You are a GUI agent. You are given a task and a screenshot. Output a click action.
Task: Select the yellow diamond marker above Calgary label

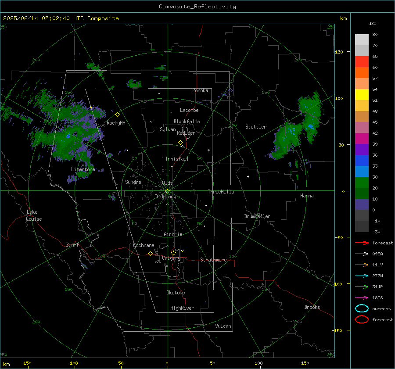[x=173, y=253]
